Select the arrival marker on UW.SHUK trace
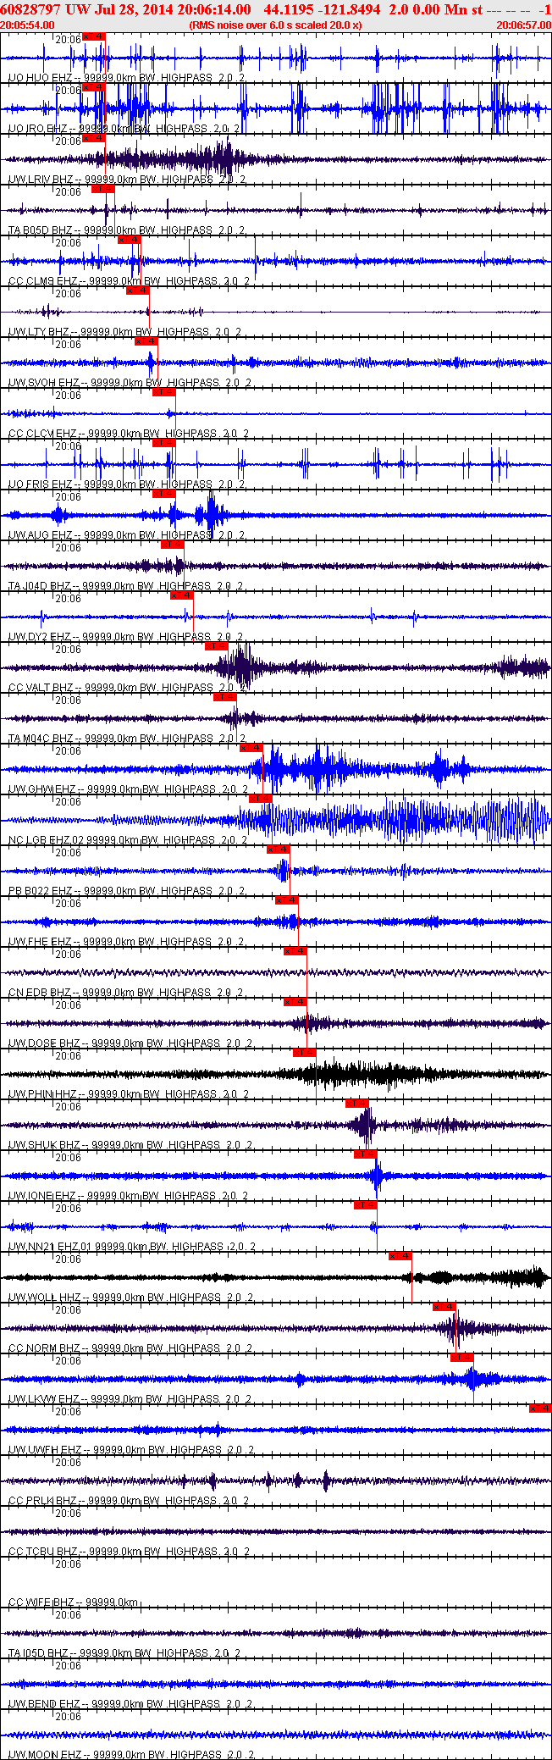 pos(357,1104)
